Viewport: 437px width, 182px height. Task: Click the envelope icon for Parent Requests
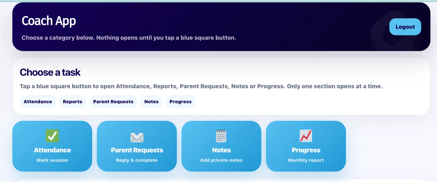point(137,137)
